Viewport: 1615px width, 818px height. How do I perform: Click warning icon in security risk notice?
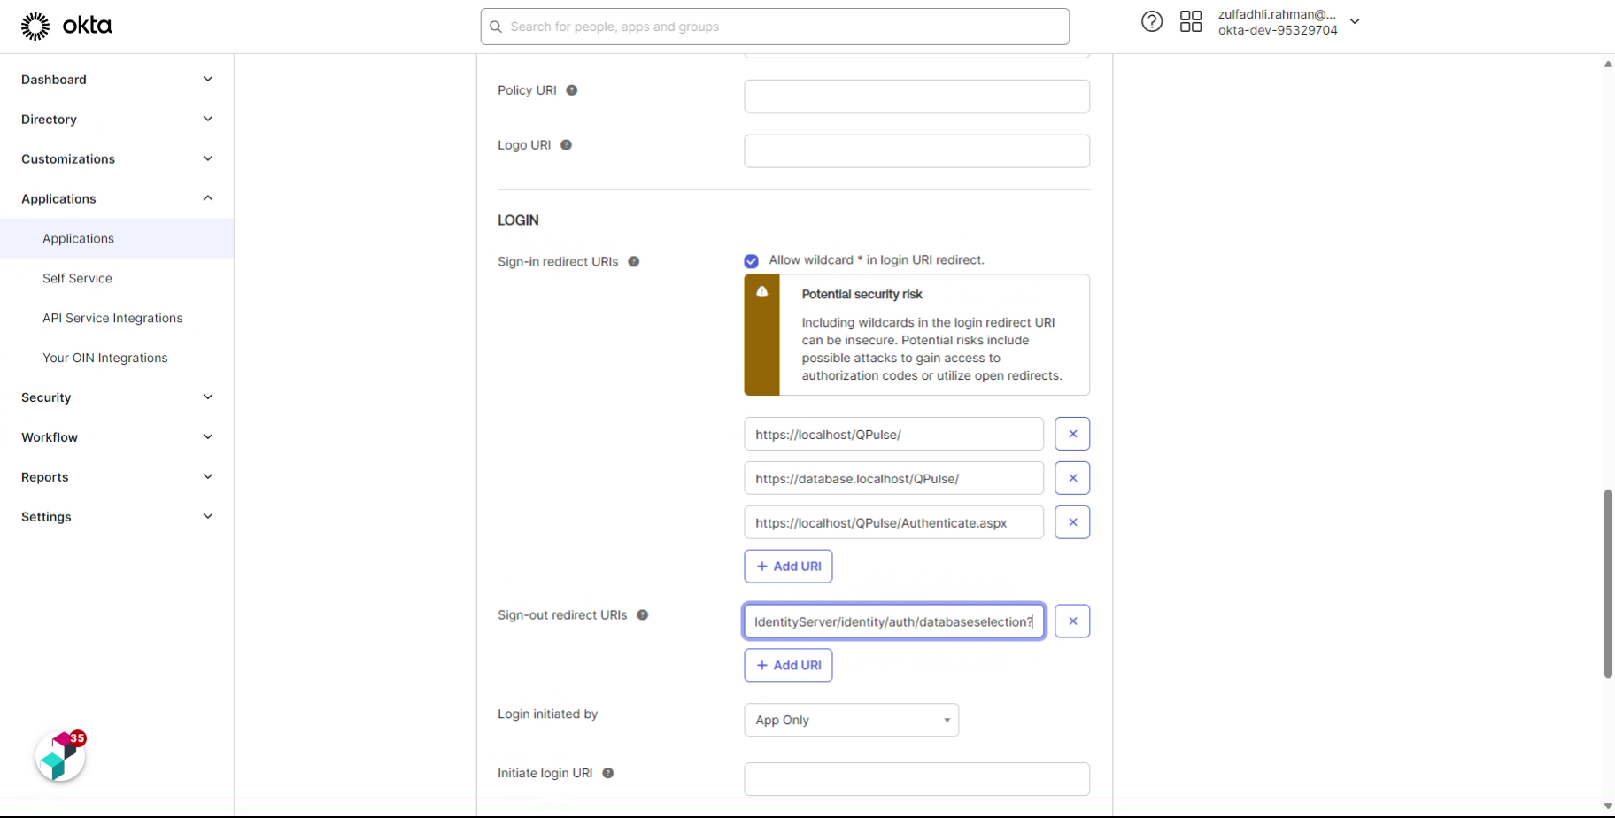click(x=761, y=291)
